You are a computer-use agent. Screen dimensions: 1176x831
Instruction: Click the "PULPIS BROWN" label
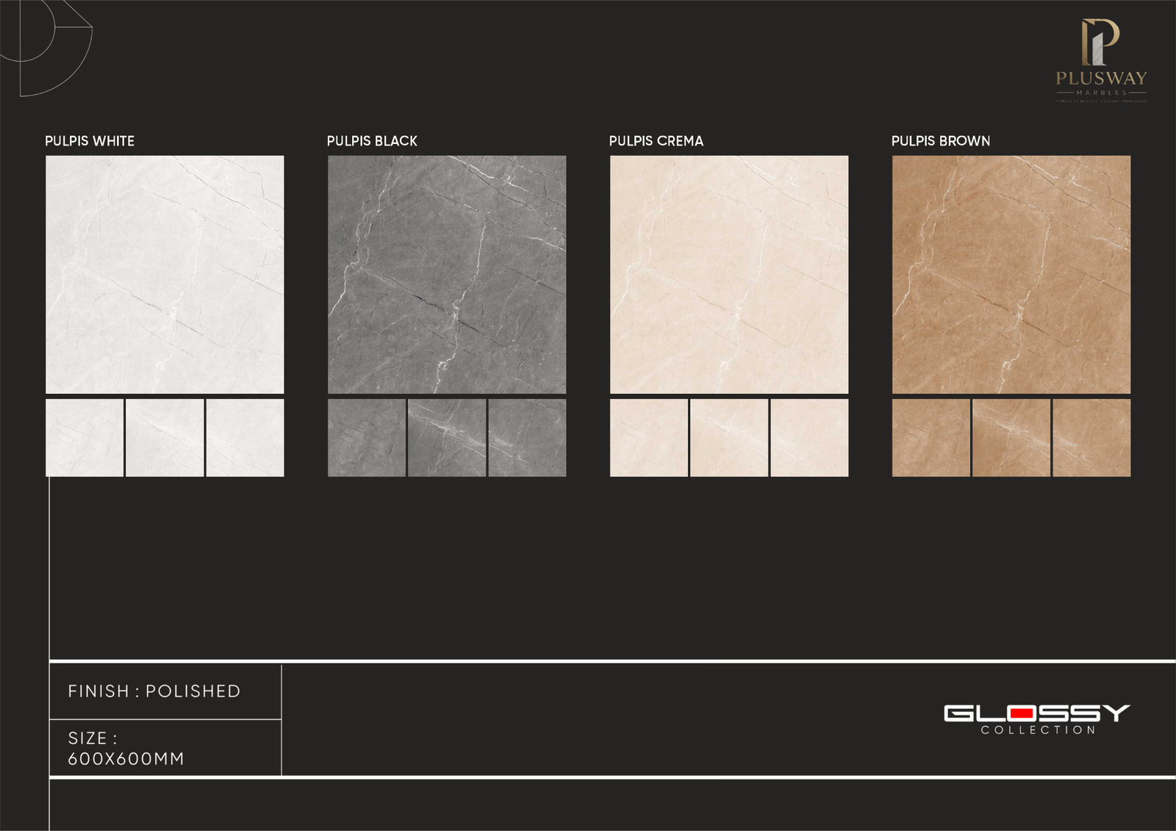pos(941,141)
